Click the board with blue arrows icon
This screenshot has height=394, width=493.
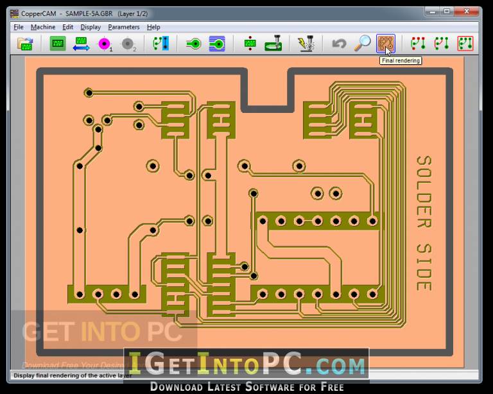pos(81,44)
